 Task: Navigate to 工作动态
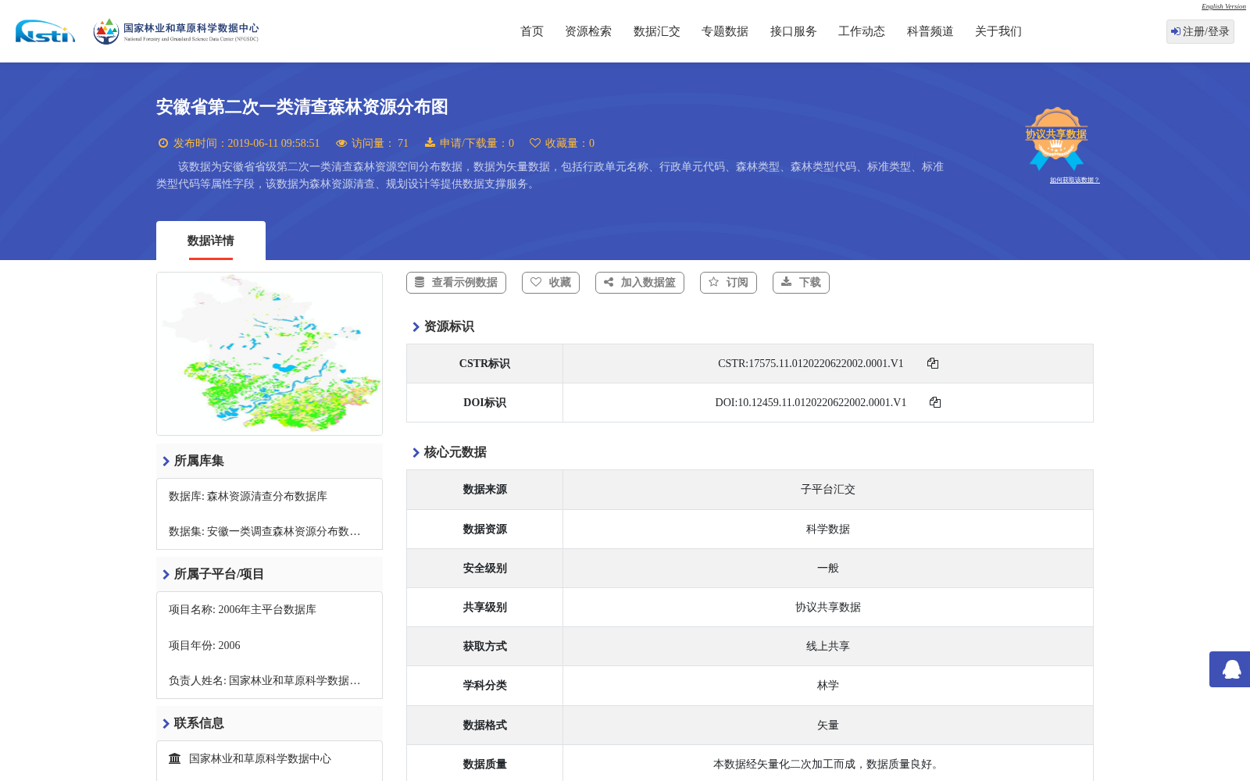862,31
